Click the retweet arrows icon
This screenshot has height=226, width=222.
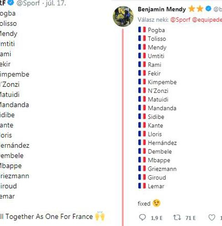point(177,217)
